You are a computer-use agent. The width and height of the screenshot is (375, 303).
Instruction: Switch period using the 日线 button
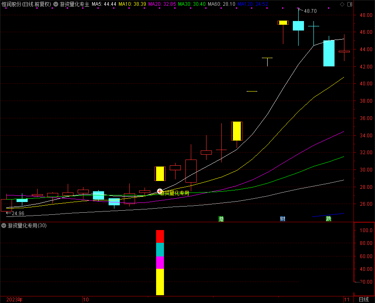click(x=363, y=299)
